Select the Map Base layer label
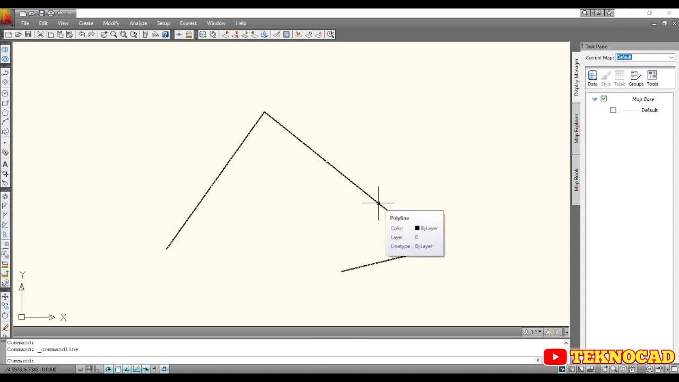Viewport: 679px width, 382px height. (x=643, y=99)
